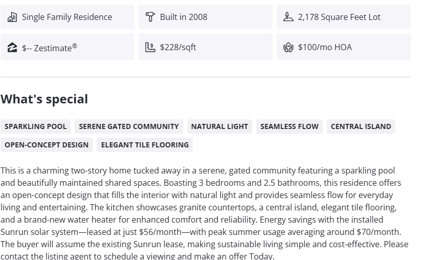Click the hammer icon next to Built in 2008

pyautogui.click(x=150, y=17)
